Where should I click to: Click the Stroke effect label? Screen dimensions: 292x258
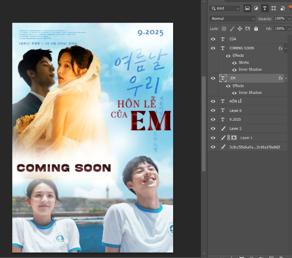click(x=244, y=63)
